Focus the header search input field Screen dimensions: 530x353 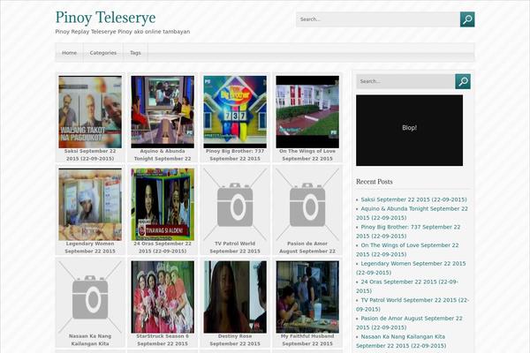pyautogui.click(x=378, y=19)
